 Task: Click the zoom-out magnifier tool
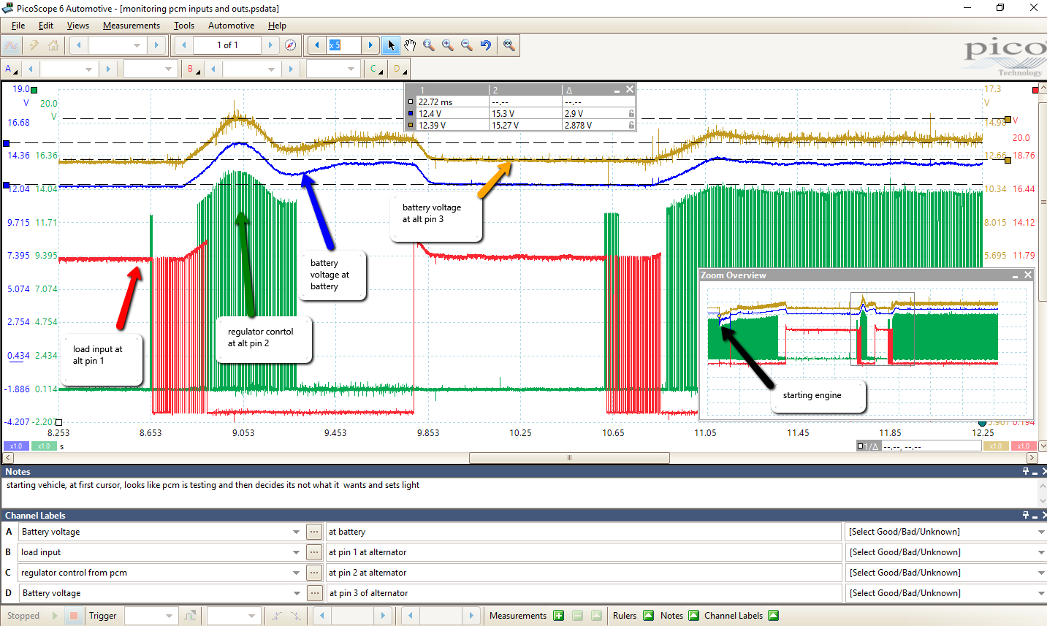(x=467, y=45)
